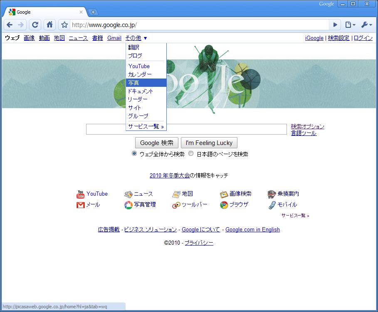Click the news icon beside ニュース
Screen dimensions: 378x312
(128, 194)
